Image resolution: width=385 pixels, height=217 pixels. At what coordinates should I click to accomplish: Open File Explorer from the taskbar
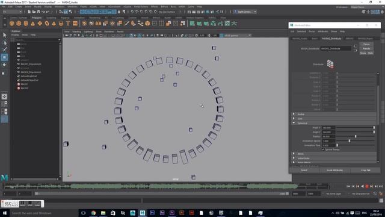(103, 213)
